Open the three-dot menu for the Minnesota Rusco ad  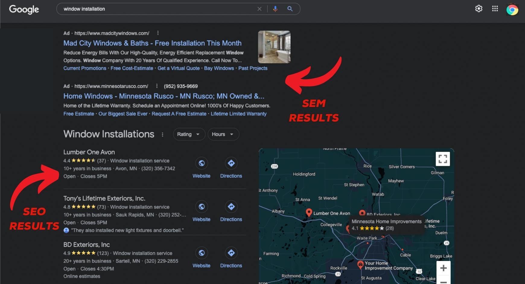click(157, 86)
